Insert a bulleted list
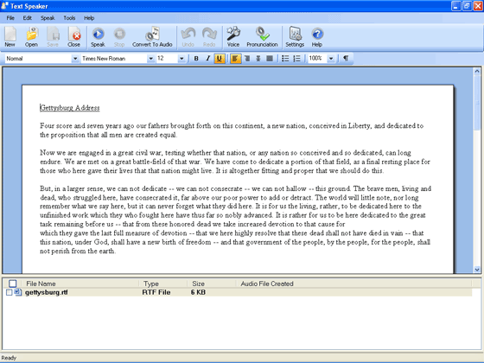This screenshot has width=484, height=363. tap(285, 59)
